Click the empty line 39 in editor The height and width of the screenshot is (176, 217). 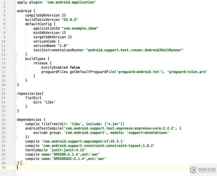point(103,167)
